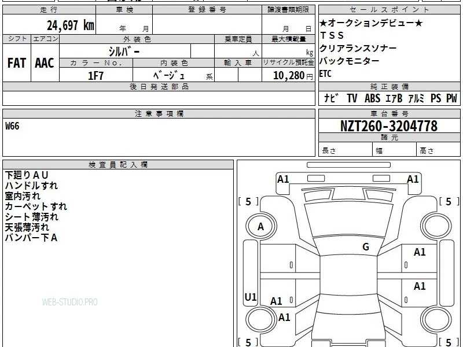Screen dimensions: 463x347
Task: Select the バックモニター line
Action: click(x=350, y=61)
